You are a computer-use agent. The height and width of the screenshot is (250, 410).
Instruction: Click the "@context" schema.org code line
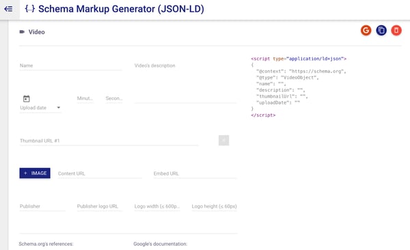(x=301, y=72)
